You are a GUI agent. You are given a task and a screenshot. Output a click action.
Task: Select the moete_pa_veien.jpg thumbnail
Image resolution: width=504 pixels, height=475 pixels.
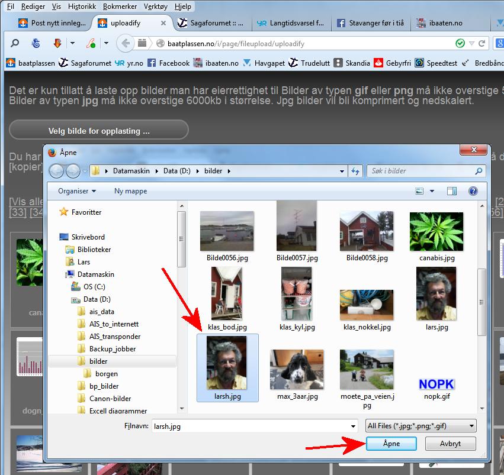[367, 370]
